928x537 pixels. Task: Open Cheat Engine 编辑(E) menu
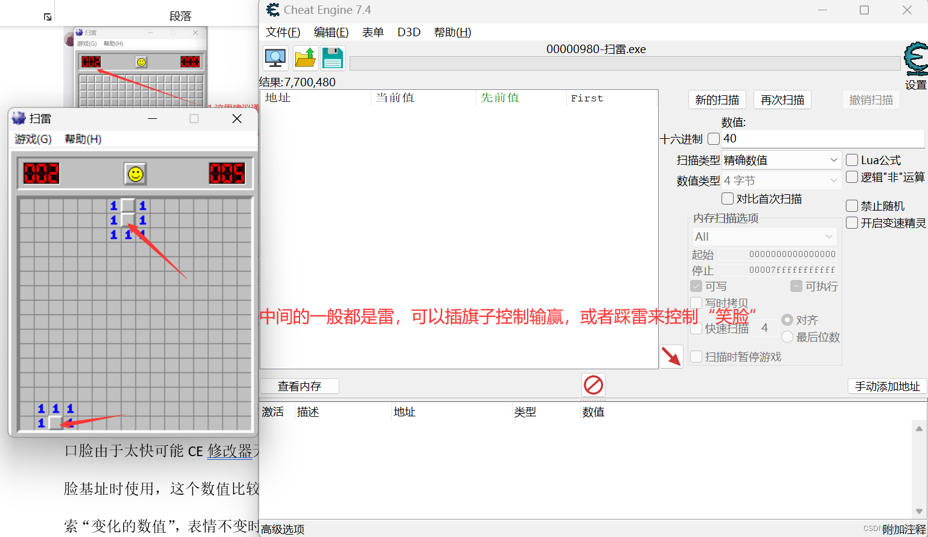tap(331, 33)
